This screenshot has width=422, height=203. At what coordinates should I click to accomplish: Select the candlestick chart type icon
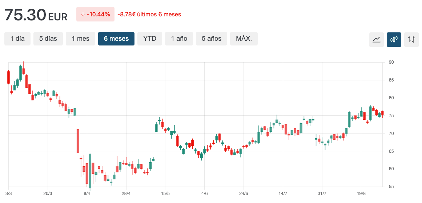pos(394,39)
